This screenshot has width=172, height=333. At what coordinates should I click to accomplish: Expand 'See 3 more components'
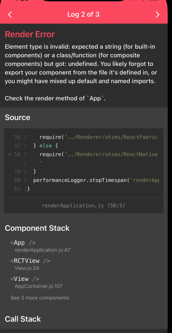[x=40, y=298]
